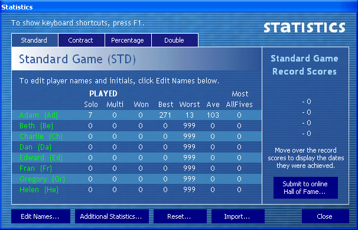Click the Record Scores heading
Screen dimensions: 358x230
[x=304, y=72]
